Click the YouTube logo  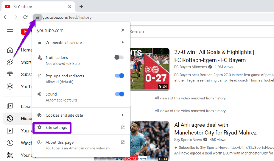(26, 32)
